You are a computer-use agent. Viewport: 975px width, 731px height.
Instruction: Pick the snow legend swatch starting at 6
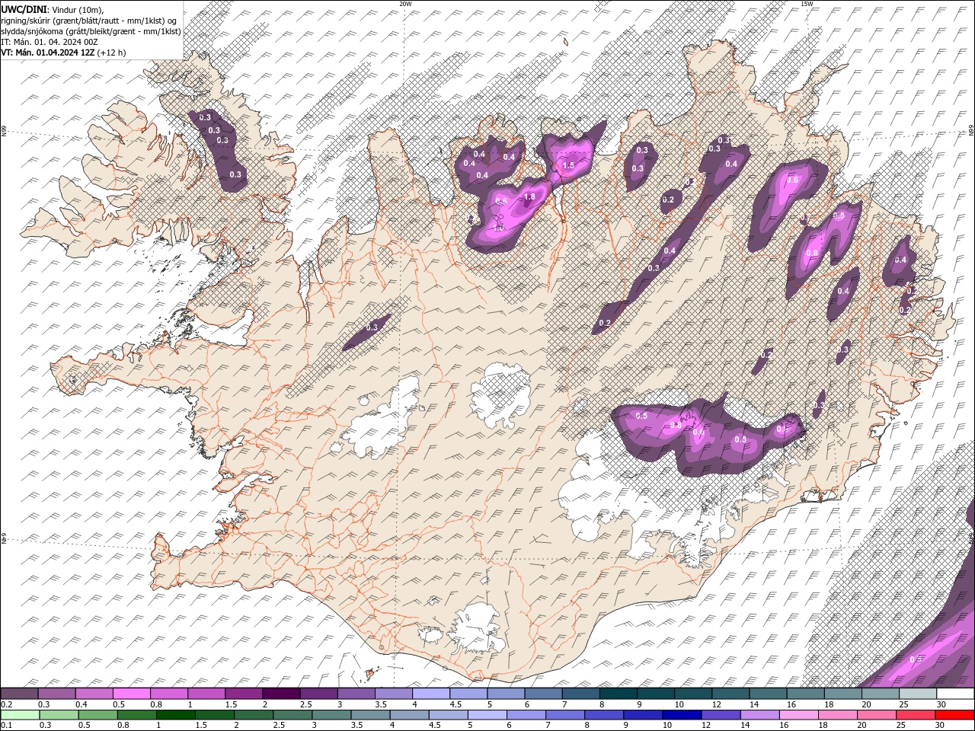click(544, 694)
